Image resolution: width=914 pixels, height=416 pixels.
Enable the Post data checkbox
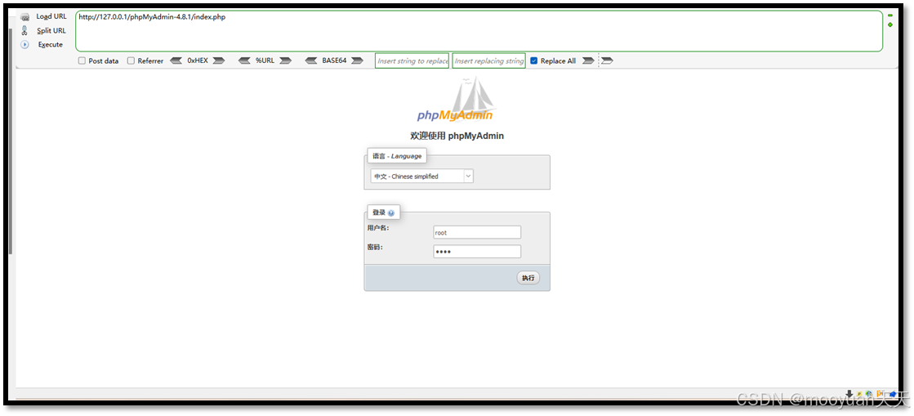pyautogui.click(x=82, y=60)
